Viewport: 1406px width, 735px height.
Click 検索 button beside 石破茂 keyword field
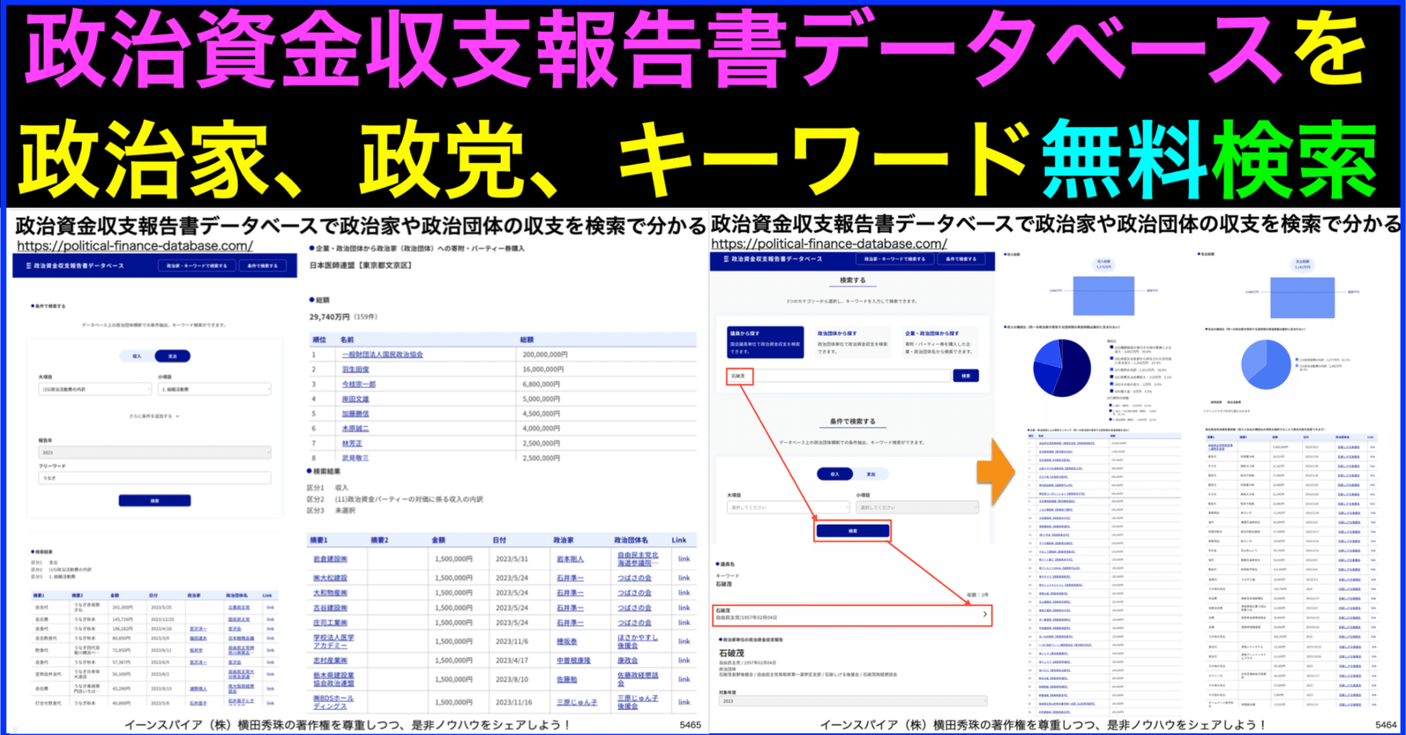pyautogui.click(x=966, y=376)
